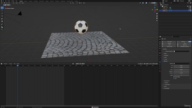Image resolution: width=192 pixels, height=108 pixels.
Task: Open the Render menu
Action: pos(9,1)
